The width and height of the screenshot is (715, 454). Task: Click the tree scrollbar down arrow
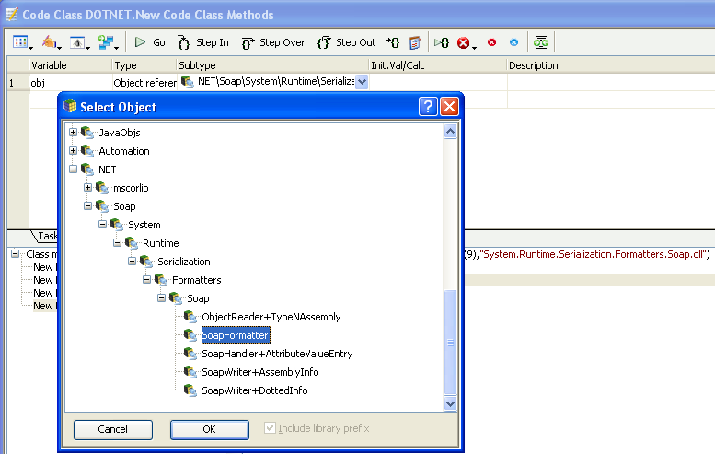click(451, 403)
